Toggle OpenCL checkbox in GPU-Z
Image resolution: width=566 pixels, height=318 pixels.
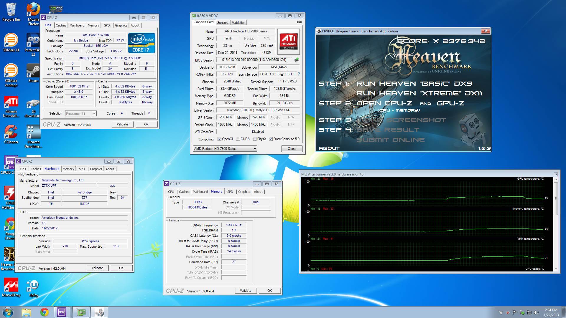click(x=219, y=139)
